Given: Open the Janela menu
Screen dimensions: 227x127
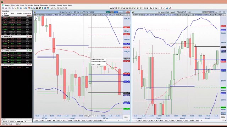Looking at the screenshot, I should tap(65, 5).
